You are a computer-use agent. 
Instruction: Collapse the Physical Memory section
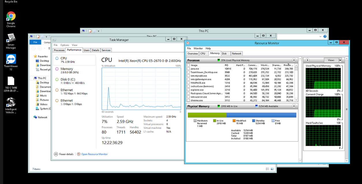pos(294,106)
